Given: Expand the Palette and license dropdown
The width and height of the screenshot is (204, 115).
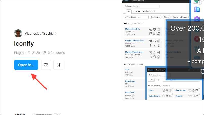Looking at the screenshot, I should tap(181, 17).
